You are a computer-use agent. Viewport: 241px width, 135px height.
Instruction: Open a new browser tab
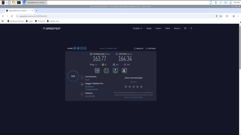[x=36, y=11]
